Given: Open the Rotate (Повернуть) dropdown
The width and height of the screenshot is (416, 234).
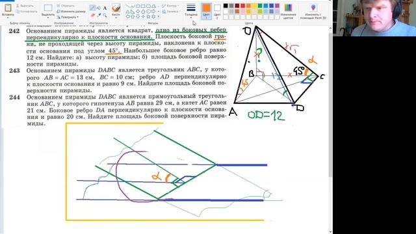Looking at the screenshot, I should click(x=68, y=17).
